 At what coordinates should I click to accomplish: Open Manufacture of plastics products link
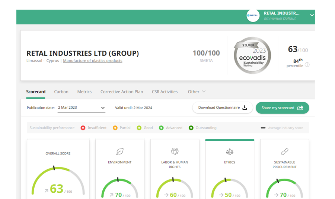93,61
